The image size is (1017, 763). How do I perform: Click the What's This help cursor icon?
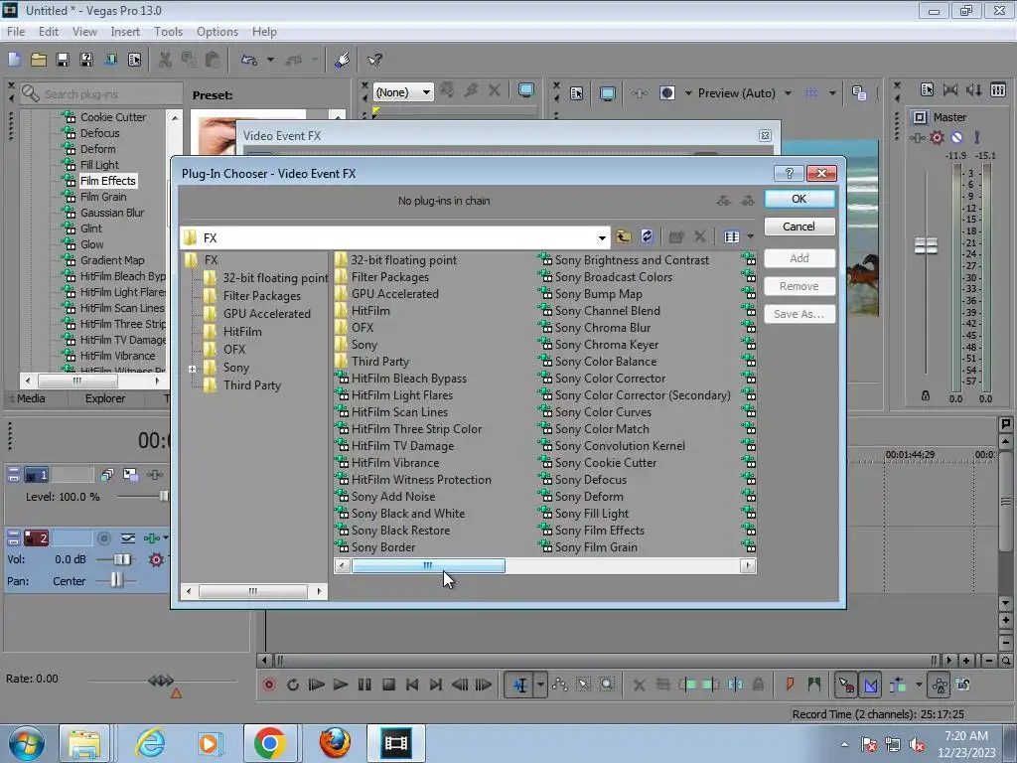(x=374, y=60)
